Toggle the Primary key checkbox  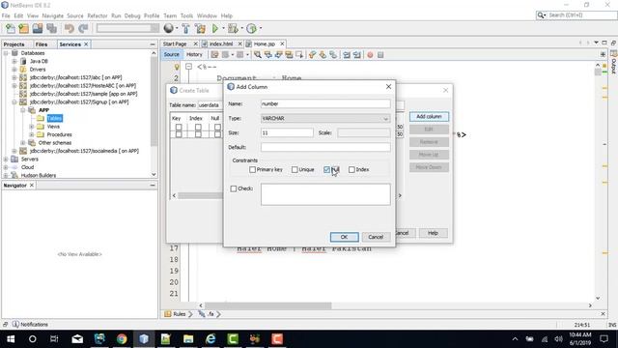tap(253, 170)
